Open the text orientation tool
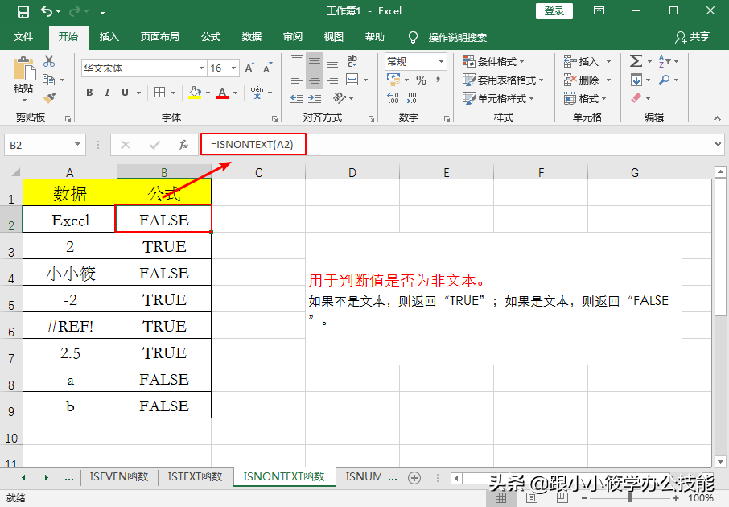This screenshot has width=729, height=507. pos(340,97)
